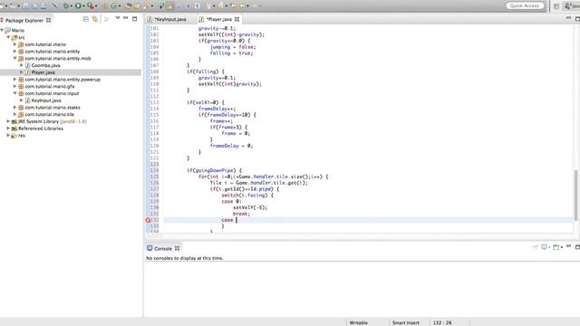Click Collapse All icon in Package Explorer
The height and width of the screenshot is (326, 580).
coord(86,19)
